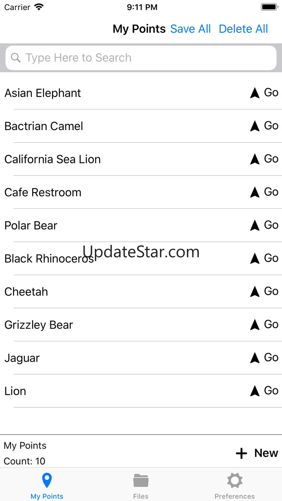Switch to the Preferences tab

(235, 486)
